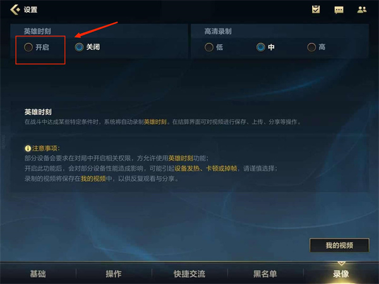Click highlighted 设备发热、卡顿或掉帧 text
Image resolution: width=379 pixels, height=284 pixels.
[206, 169]
